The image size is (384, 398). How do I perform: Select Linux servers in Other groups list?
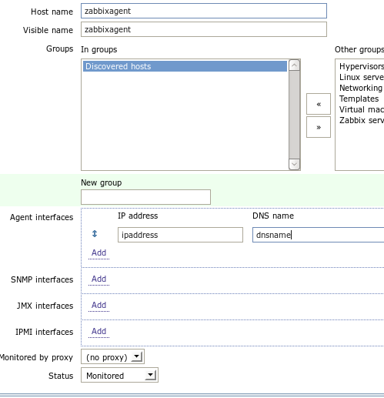362,77
